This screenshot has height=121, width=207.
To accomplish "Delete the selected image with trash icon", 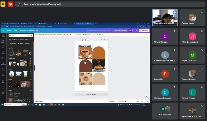I will point(85,40).
